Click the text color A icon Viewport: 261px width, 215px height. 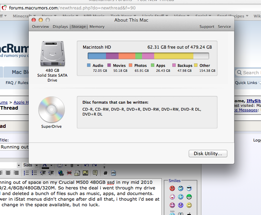tap(45, 166)
